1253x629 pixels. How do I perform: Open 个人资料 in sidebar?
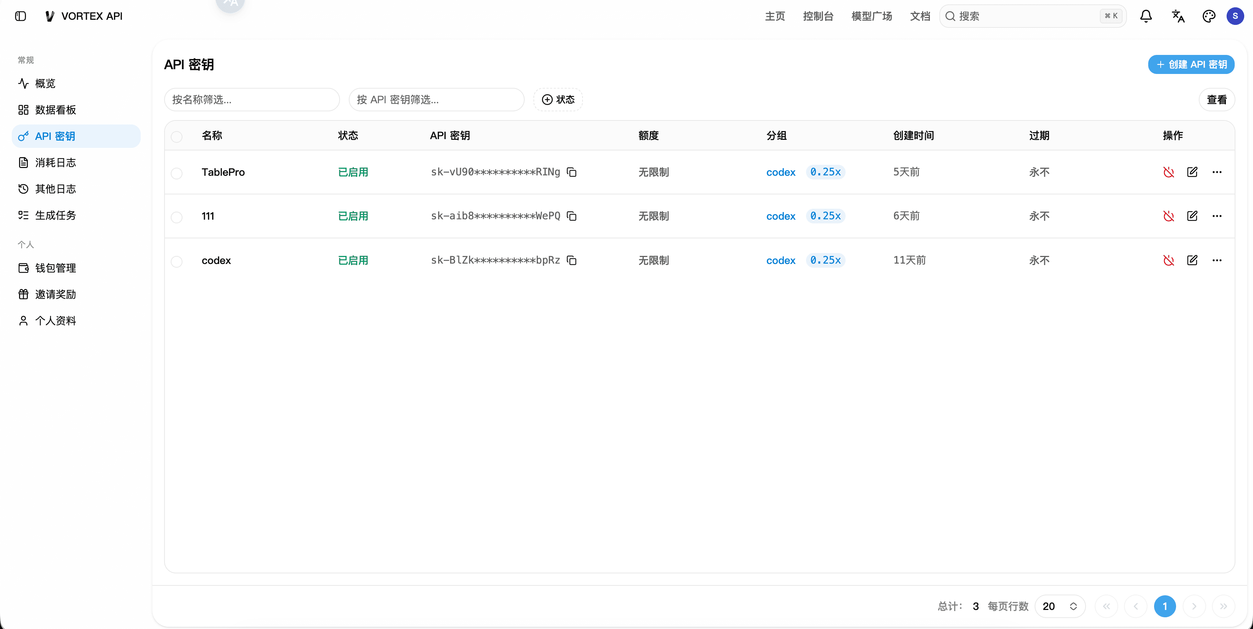76,321
